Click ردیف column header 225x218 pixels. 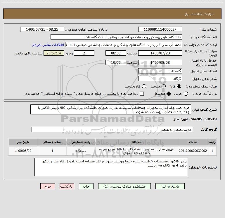[x=212, y=142]
